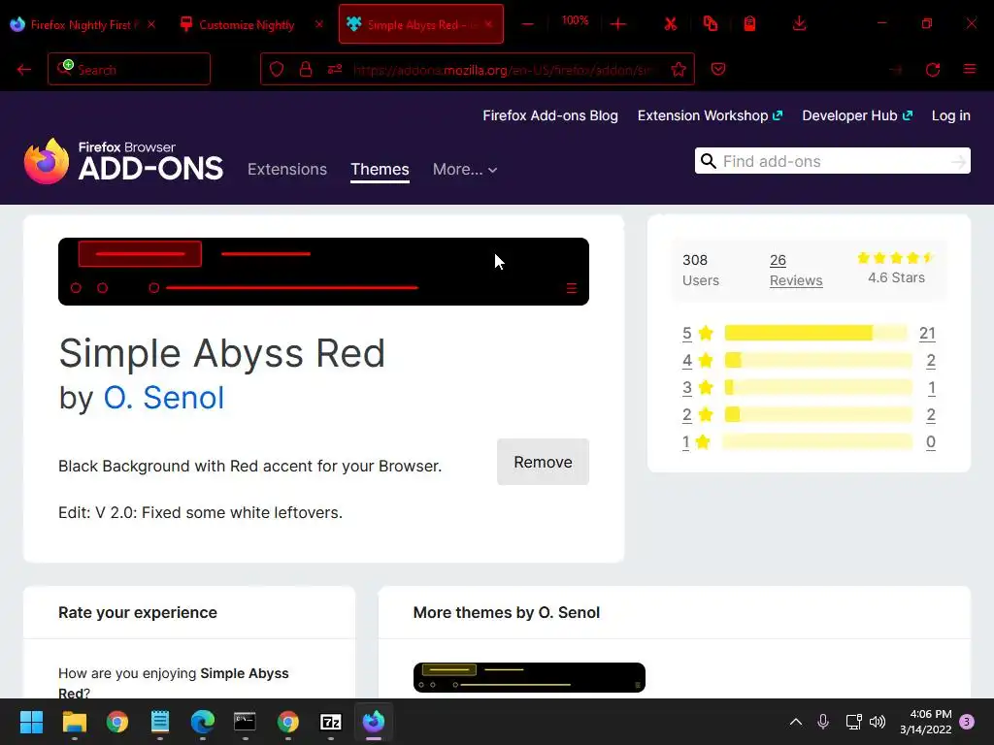Open the Downloads toolbar icon
Screen dimensions: 994x745
point(800,24)
